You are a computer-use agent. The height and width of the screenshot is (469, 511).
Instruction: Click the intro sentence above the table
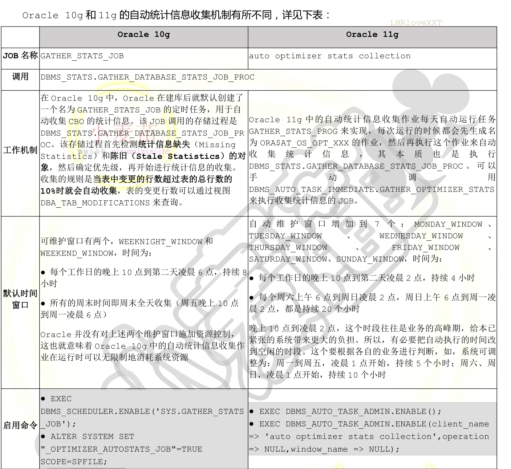coord(177,15)
